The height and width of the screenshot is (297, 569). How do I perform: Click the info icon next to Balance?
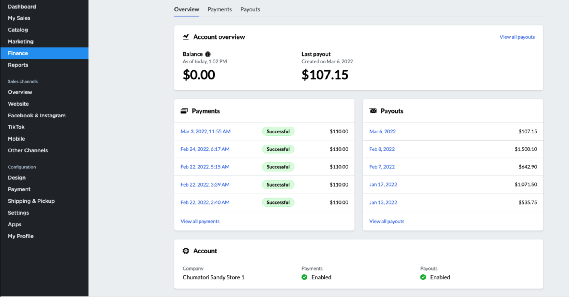point(208,54)
